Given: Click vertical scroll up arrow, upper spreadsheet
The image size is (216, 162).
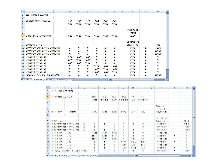Looking at the screenshot, I should 167,12.
